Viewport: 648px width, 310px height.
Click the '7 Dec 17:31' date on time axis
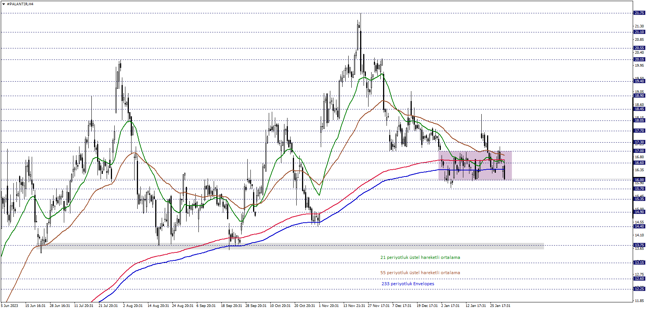402,306
